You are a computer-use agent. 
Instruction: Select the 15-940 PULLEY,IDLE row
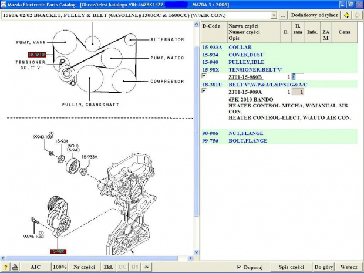[279, 62]
